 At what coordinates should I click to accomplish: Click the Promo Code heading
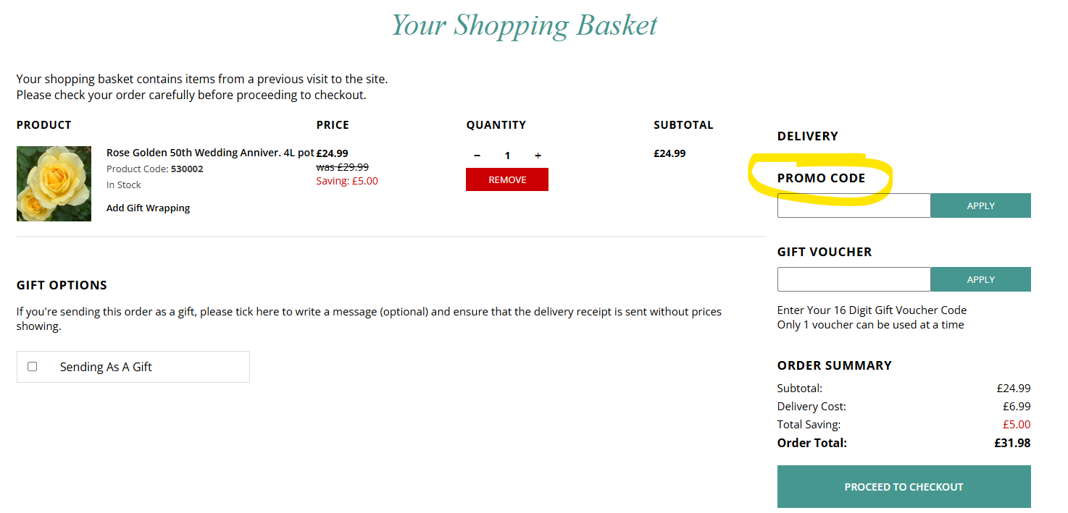(x=821, y=178)
